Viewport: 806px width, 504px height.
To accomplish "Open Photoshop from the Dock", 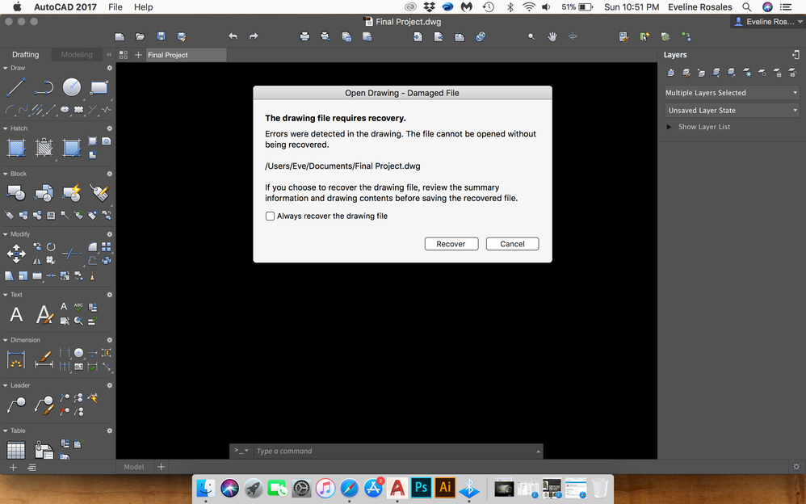I will coord(421,488).
